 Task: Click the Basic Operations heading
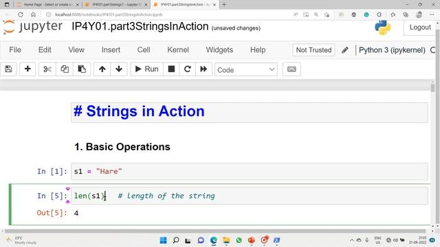(x=122, y=147)
